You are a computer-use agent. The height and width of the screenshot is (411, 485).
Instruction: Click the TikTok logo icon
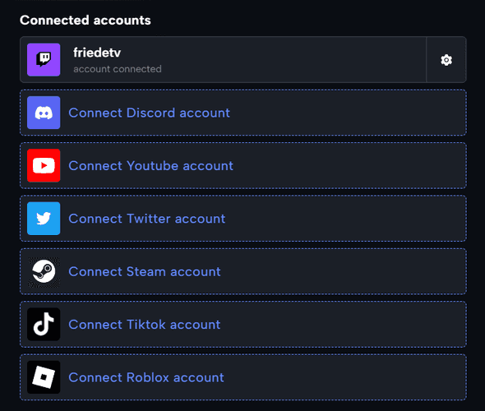click(x=44, y=325)
